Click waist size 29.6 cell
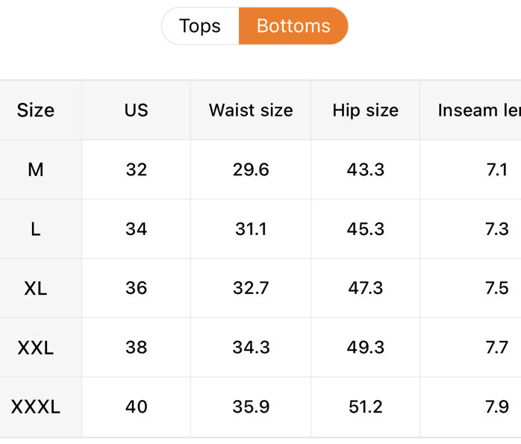The image size is (521, 444). point(251,169)
